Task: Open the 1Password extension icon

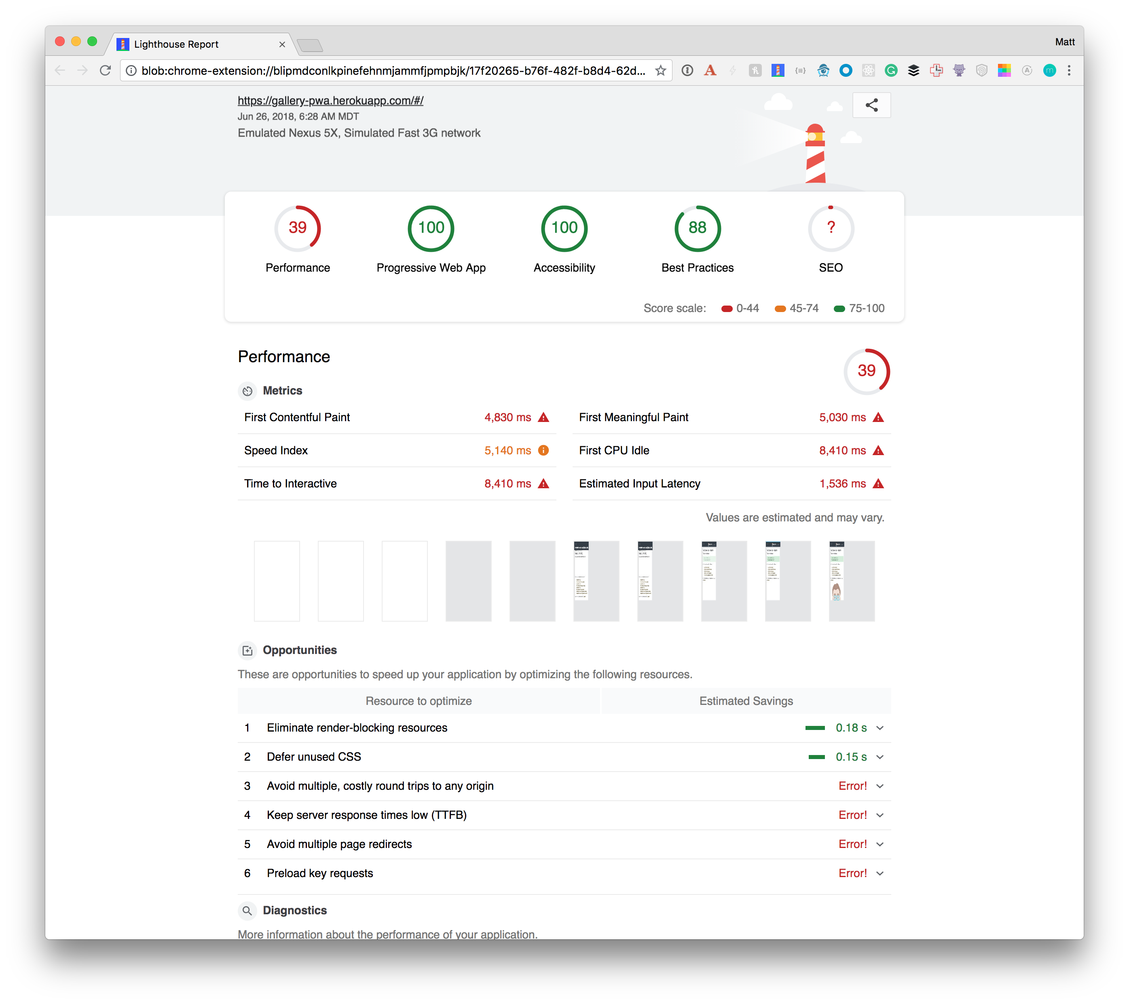Action: tap(687, 71)
